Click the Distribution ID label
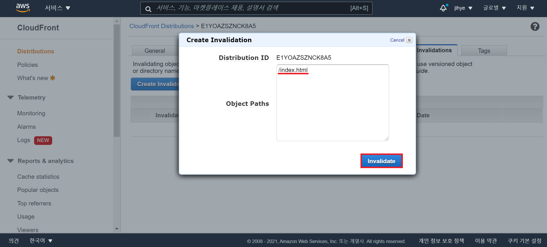 pos(244,58)
